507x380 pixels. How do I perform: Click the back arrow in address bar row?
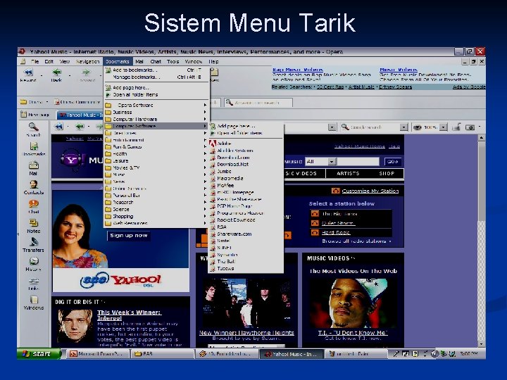[80, 127]
